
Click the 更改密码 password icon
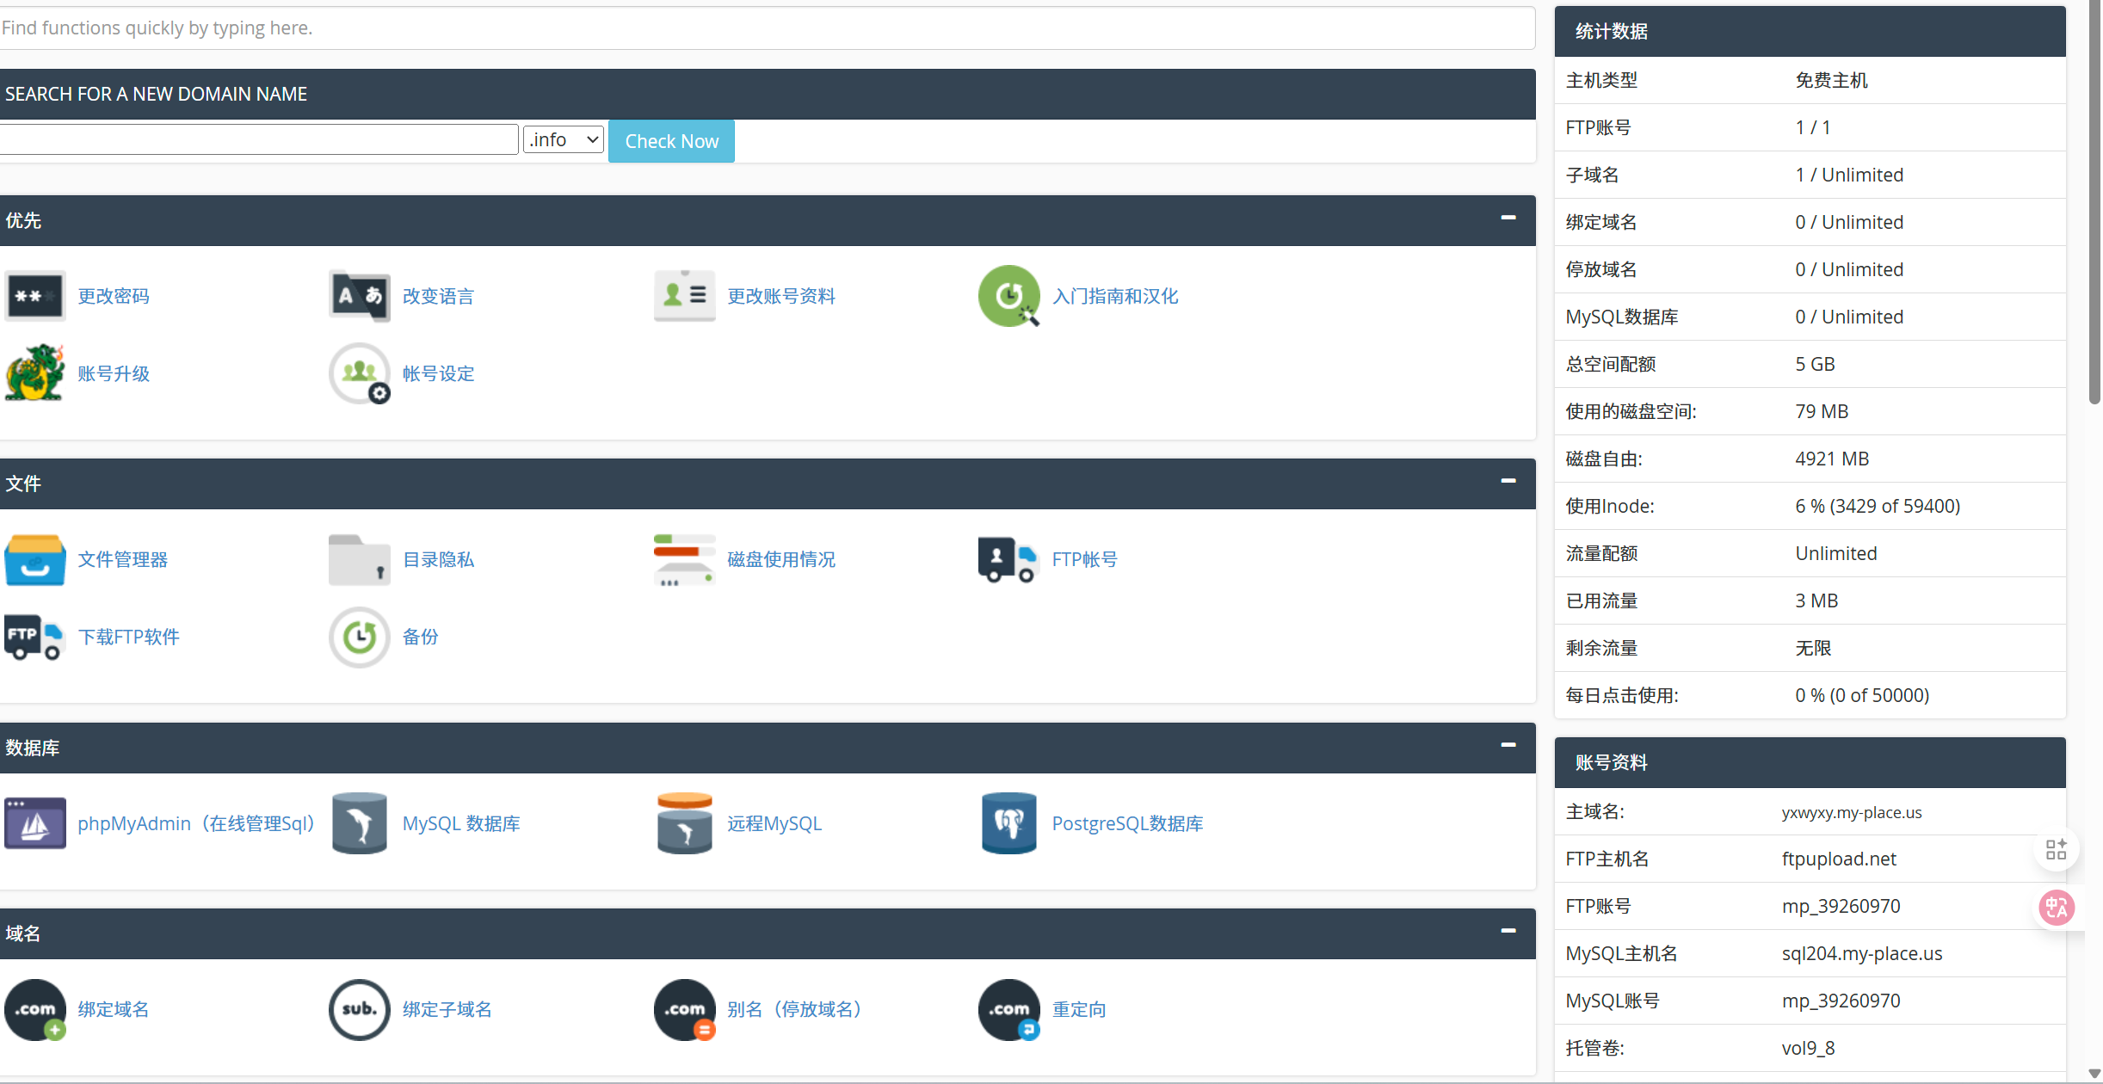[34, 296]
